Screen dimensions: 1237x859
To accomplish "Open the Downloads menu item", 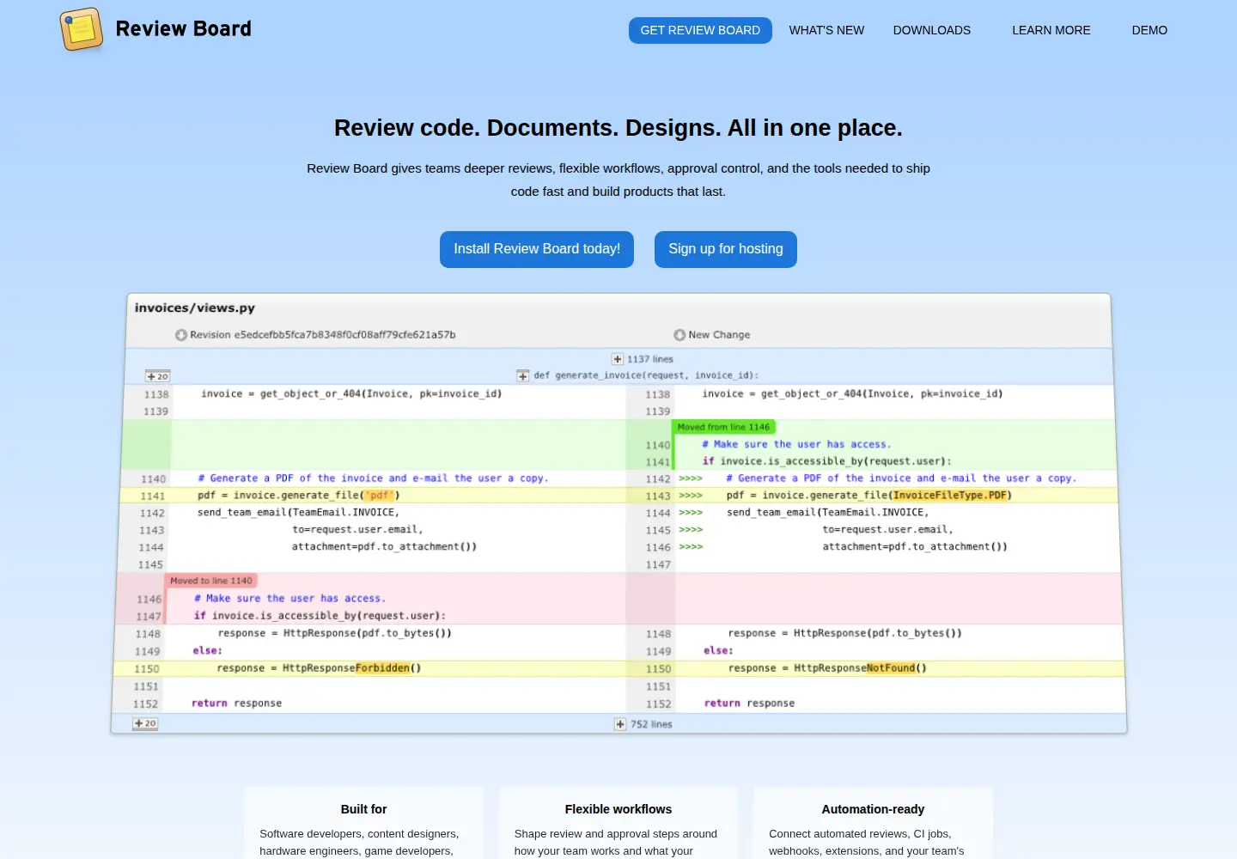I will tap(932, 30).
